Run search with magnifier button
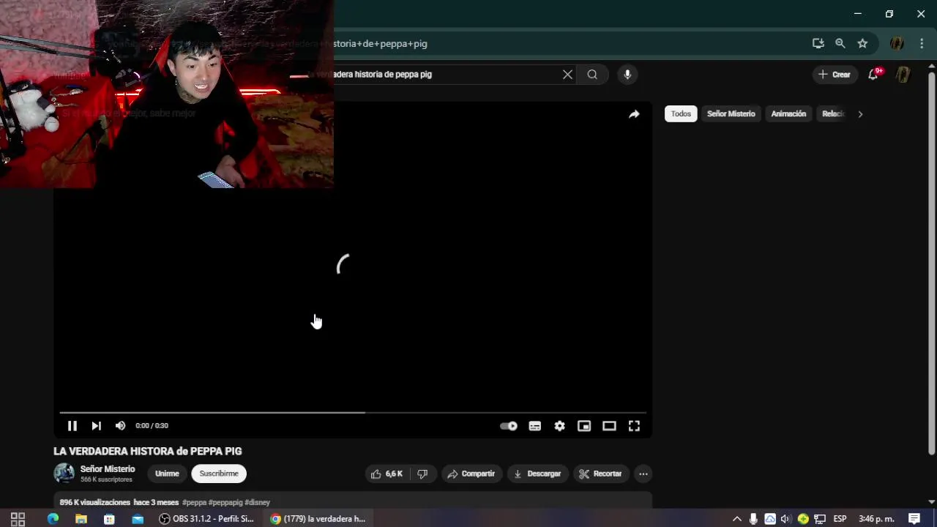 click(x=592, y=74)
